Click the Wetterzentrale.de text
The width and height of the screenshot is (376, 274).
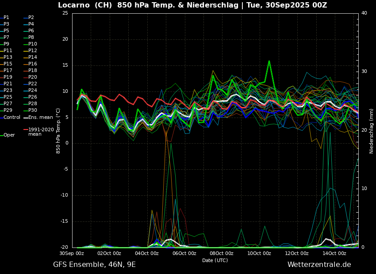click(319, 265)
